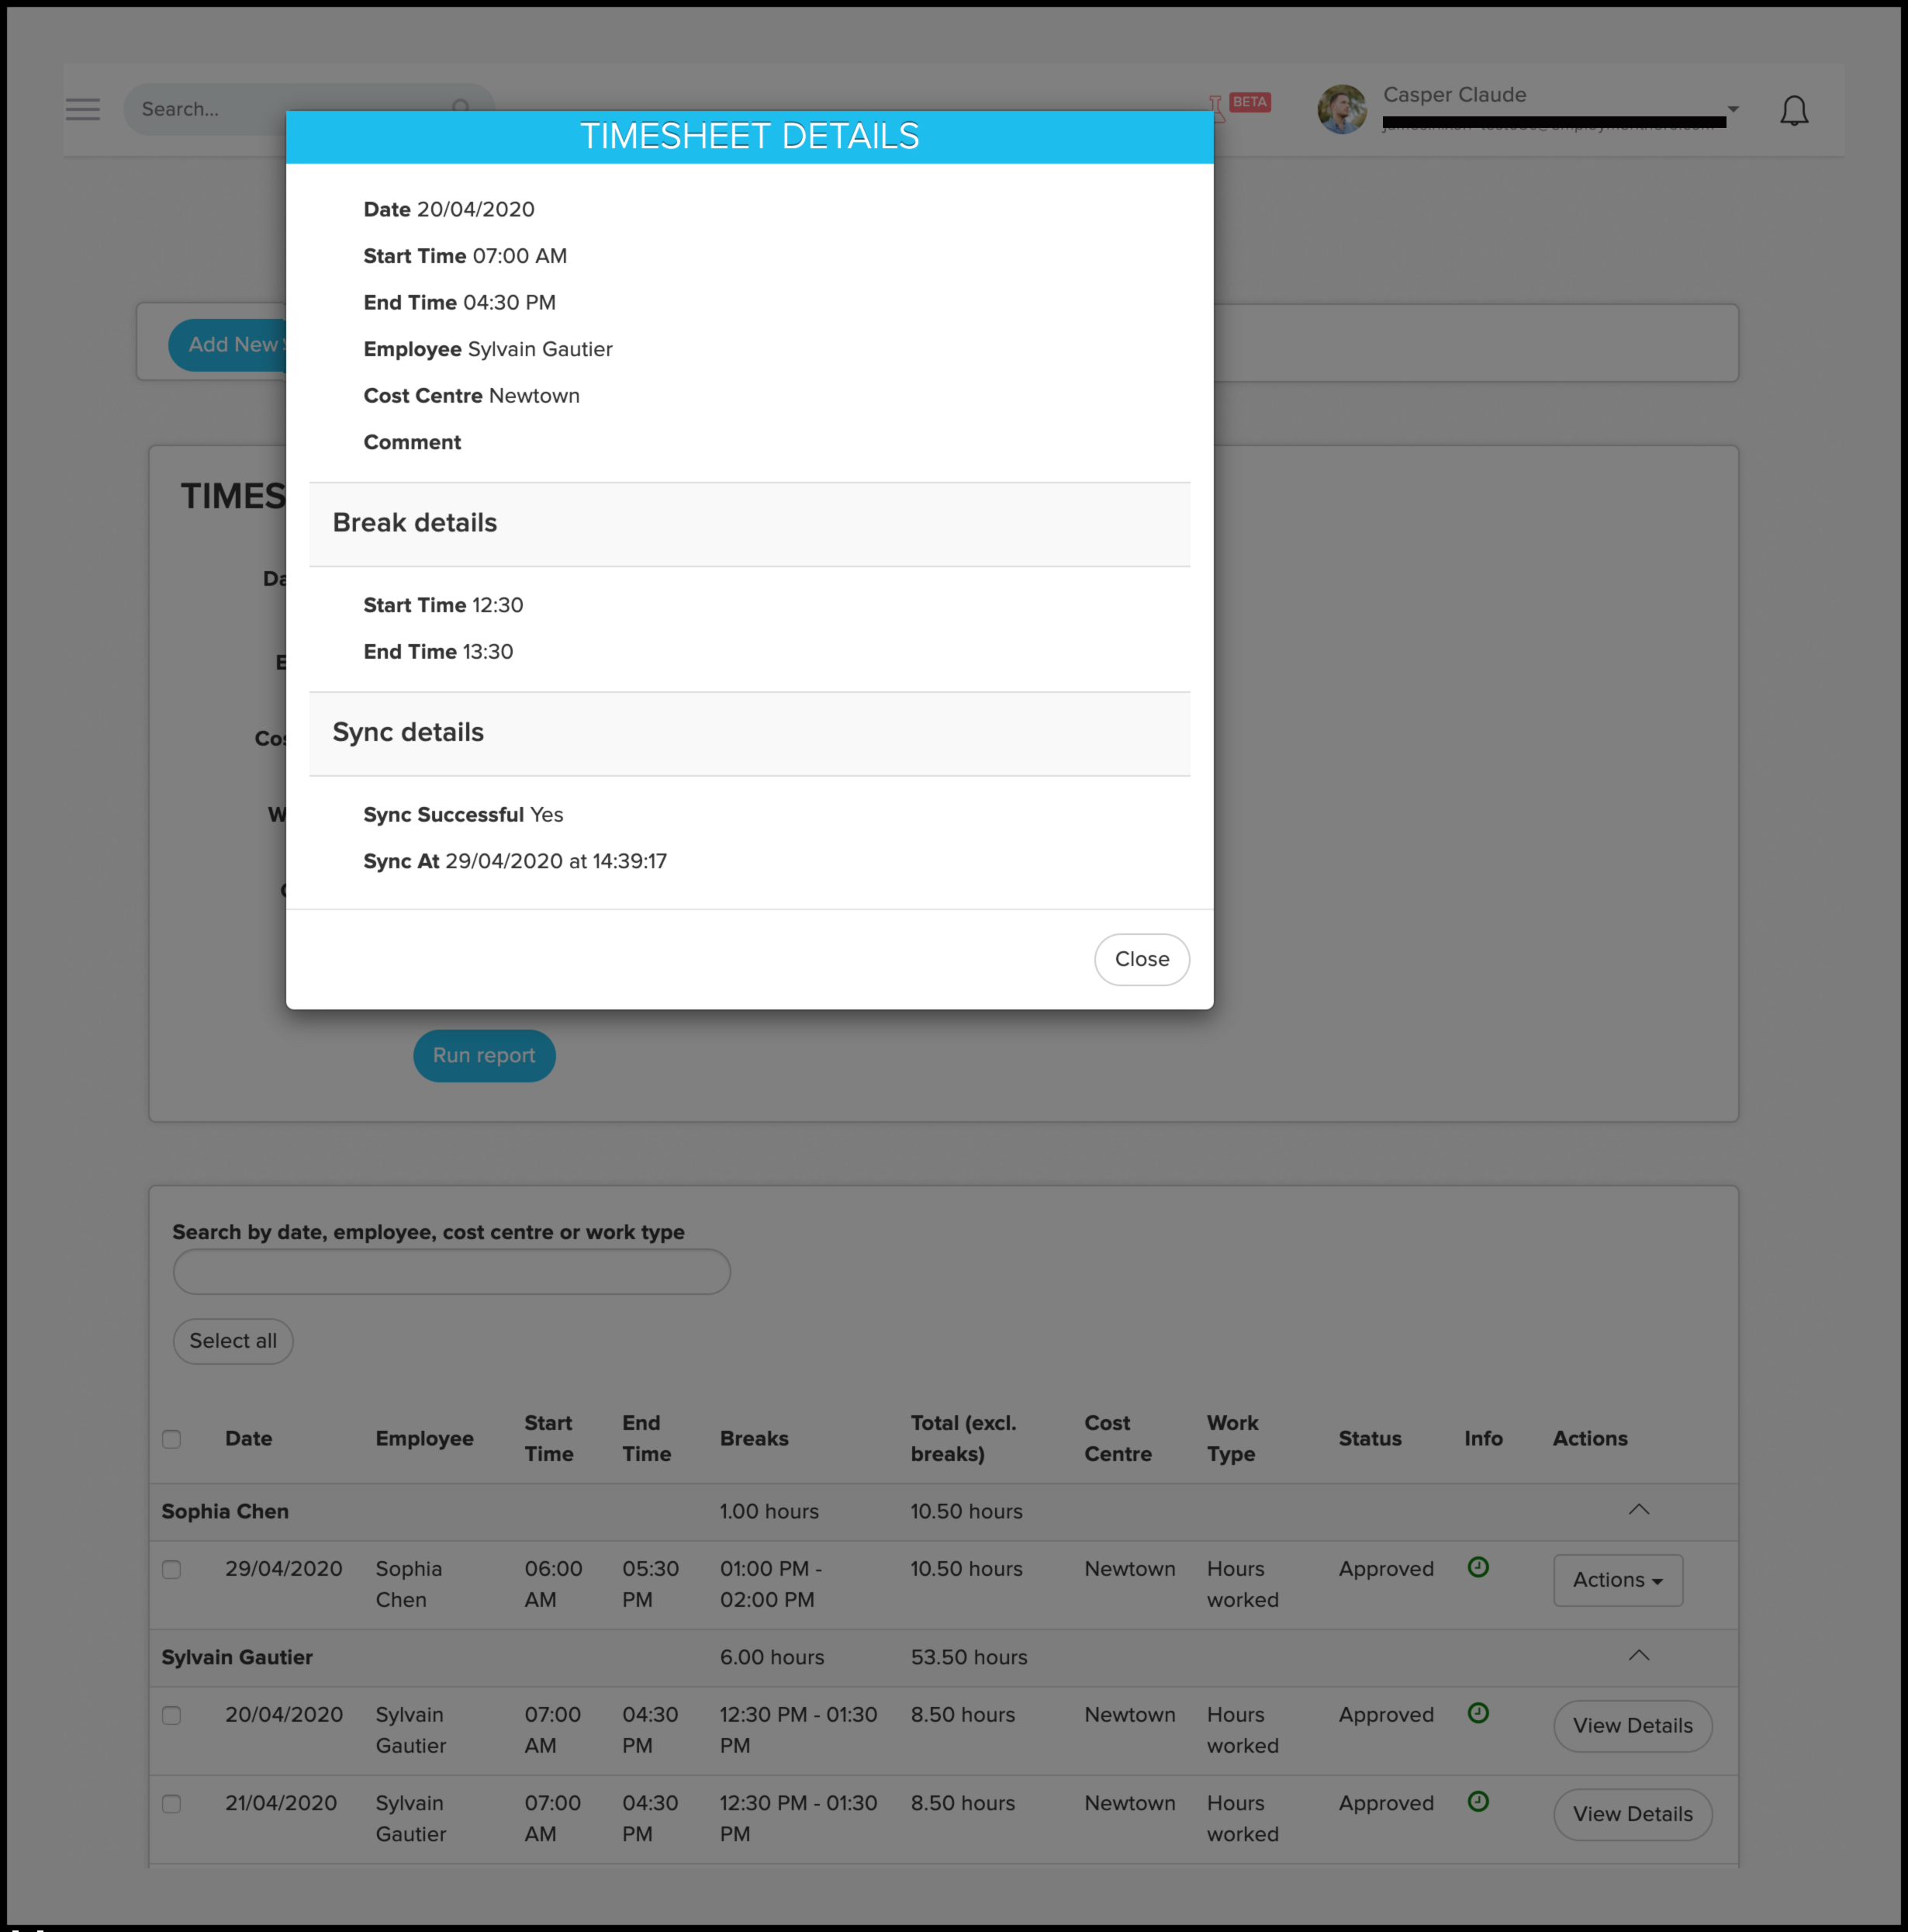Check the 21/04/2020 Sylvain Gautier row
The width and height of the screenshot is (1908, 1932).
pyautogui.click(x=172, y=1804)
